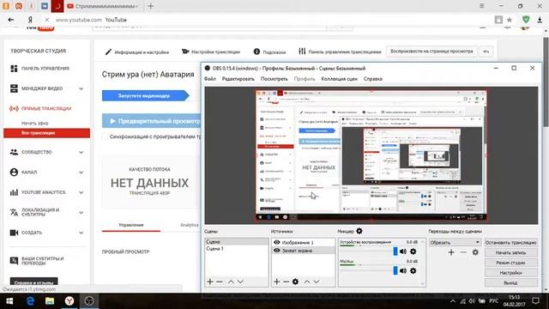The height and width of the screenshot is (309, 549).
Task: Add a scene transition with the plus icon
Action: (451, 252)
